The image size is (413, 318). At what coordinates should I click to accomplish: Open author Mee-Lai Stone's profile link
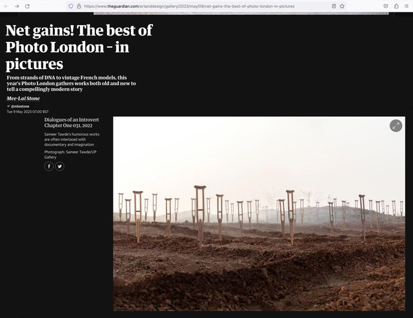click(x=23, y=99)
